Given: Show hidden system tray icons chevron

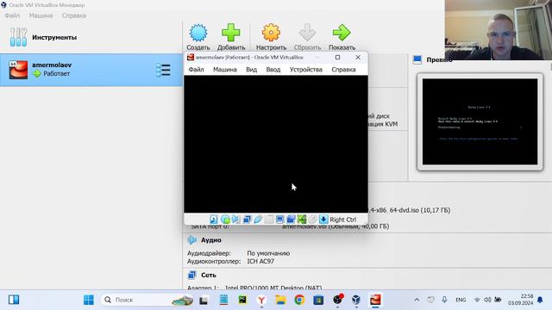Looking at the screenshot, I should [417, 300].
